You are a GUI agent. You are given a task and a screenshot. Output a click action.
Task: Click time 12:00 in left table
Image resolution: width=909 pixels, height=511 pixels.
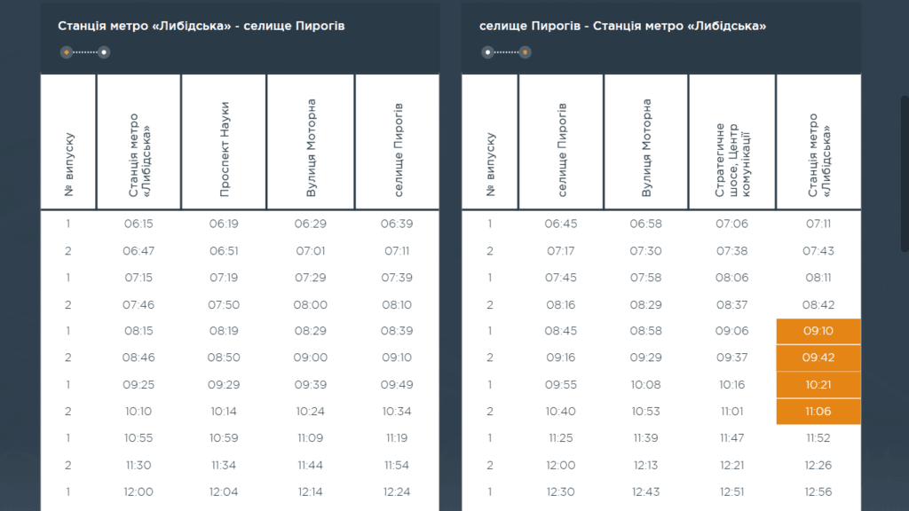[138, 491]
